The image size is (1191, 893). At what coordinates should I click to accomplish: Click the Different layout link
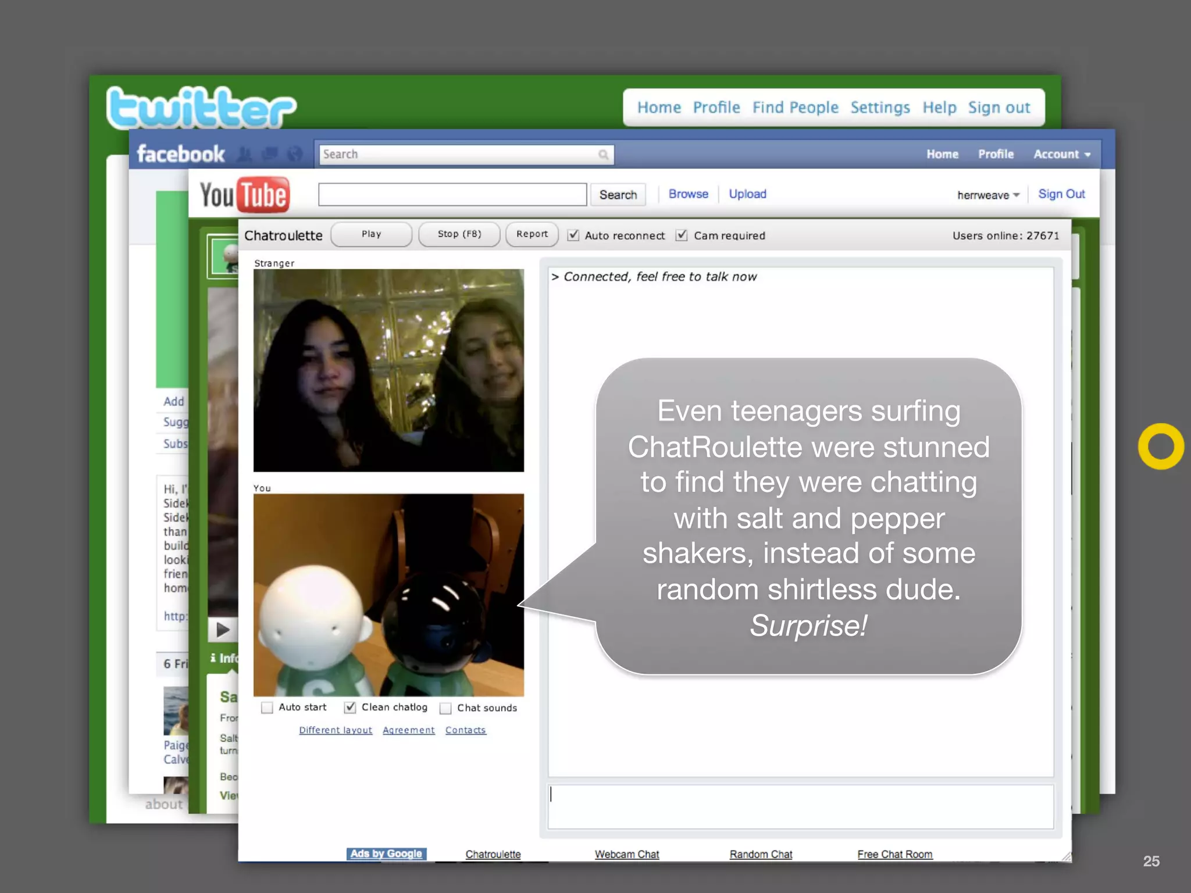[336, 730]
